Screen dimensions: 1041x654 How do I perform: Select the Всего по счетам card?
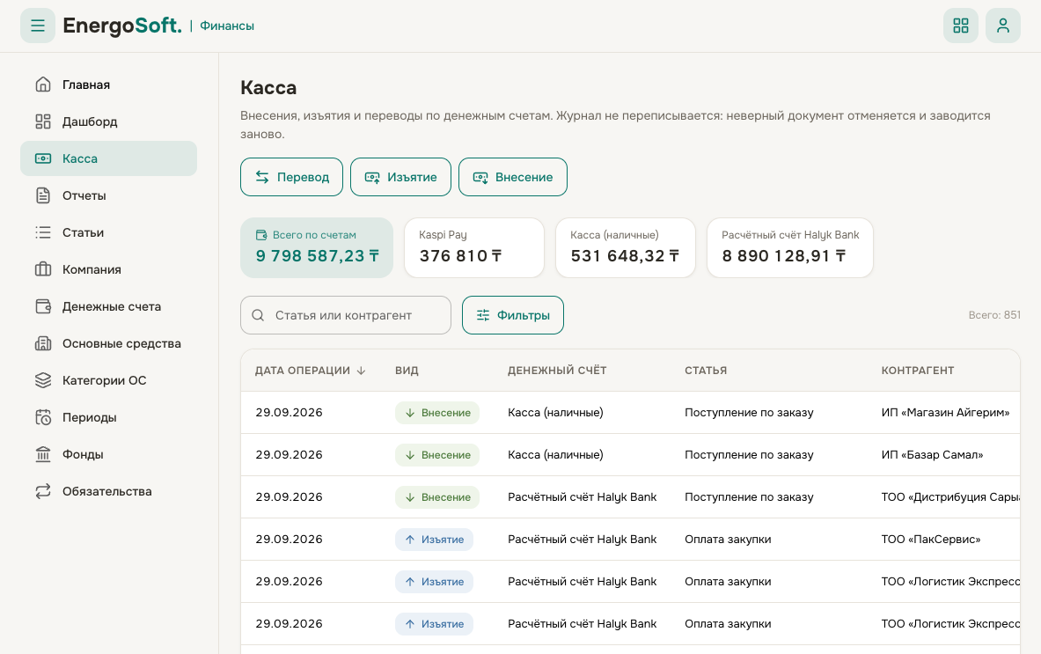tap(317, 247)
